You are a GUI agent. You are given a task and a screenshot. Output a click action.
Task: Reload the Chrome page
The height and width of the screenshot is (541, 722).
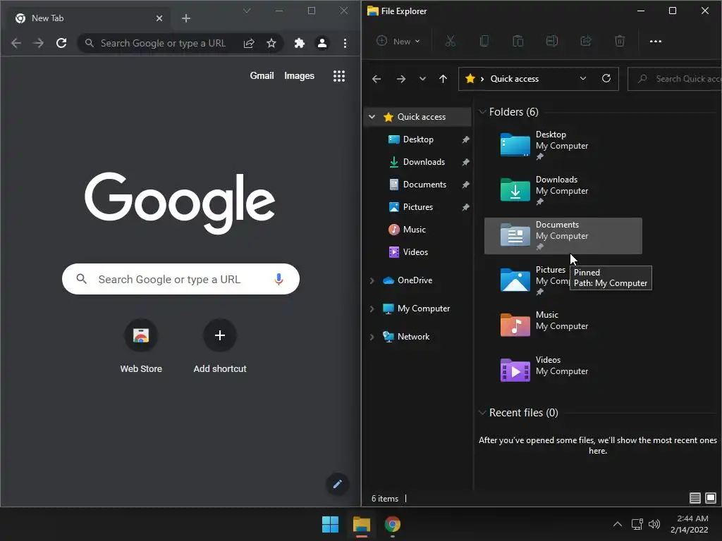click(61, 43)
